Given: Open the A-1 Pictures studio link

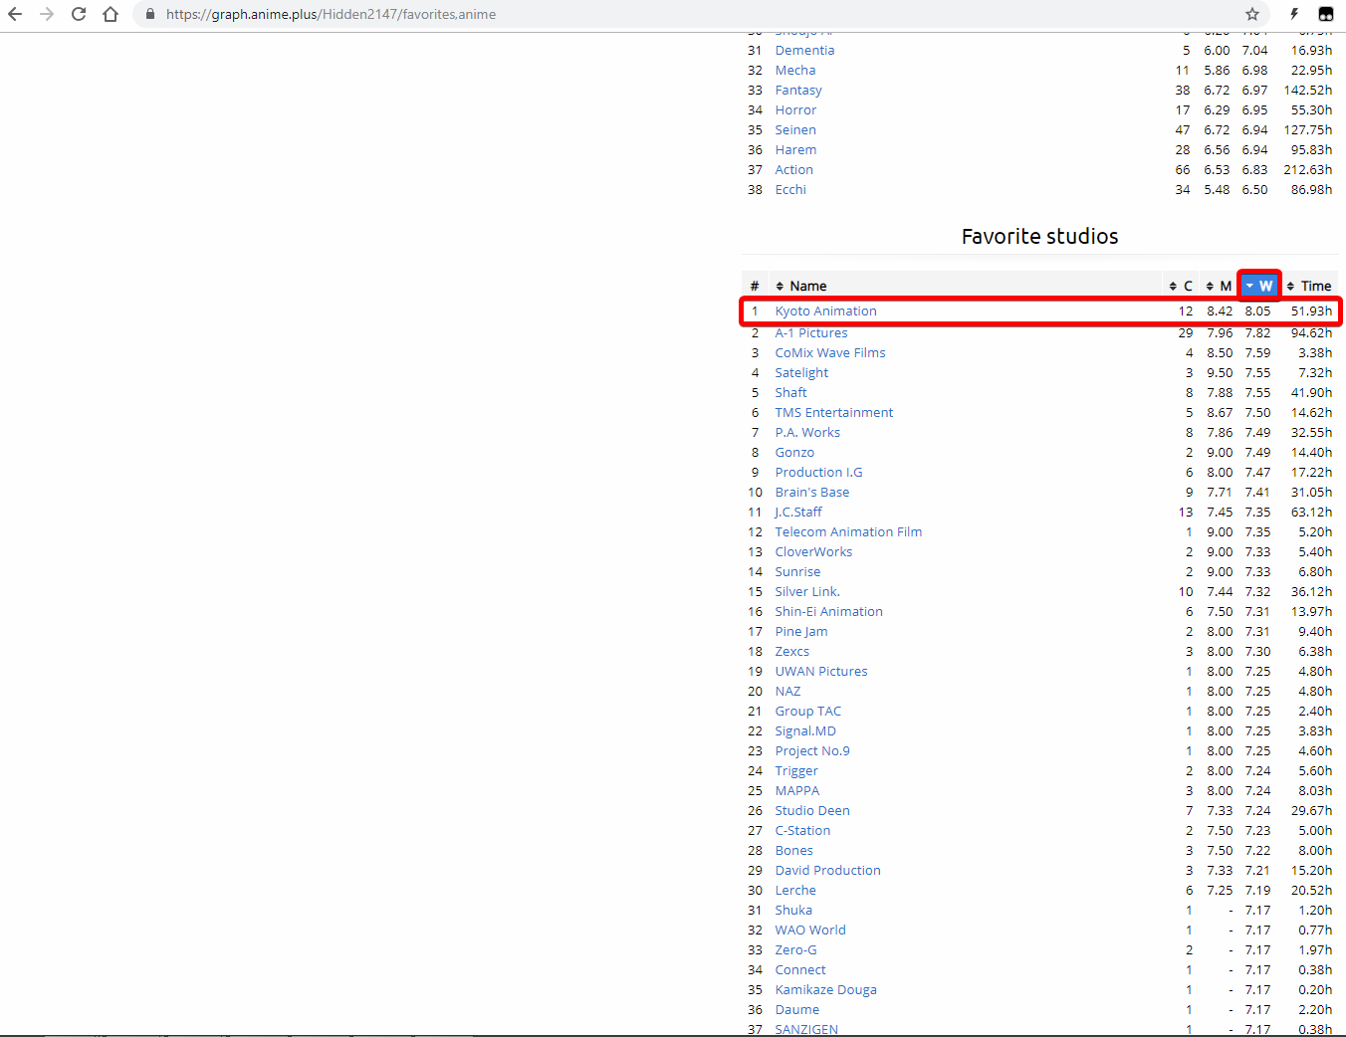Looking at the screenshot, I should pyautogui.click(x=811, y=333).
